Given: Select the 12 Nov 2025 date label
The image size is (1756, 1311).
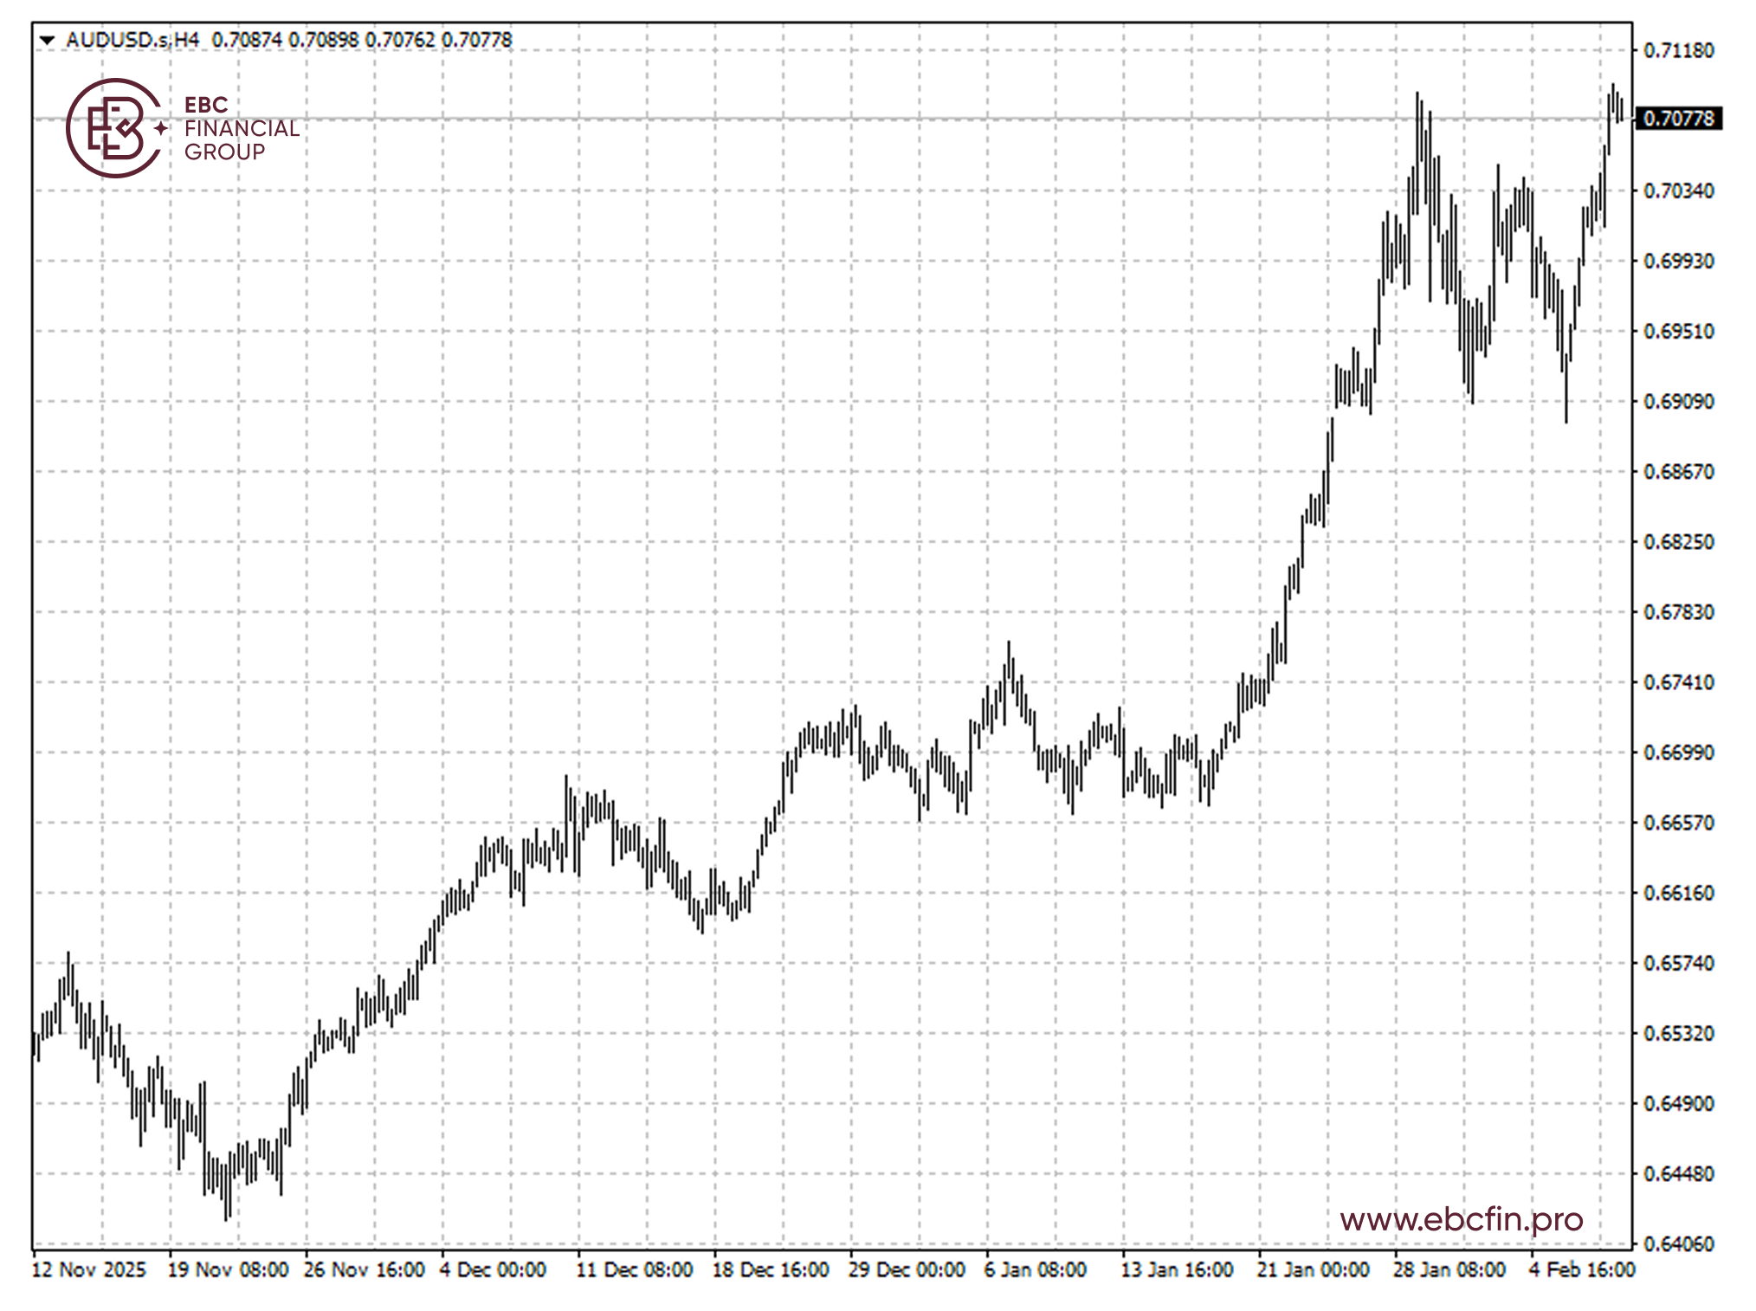Looking at the screenshot, I should 88,1270.
